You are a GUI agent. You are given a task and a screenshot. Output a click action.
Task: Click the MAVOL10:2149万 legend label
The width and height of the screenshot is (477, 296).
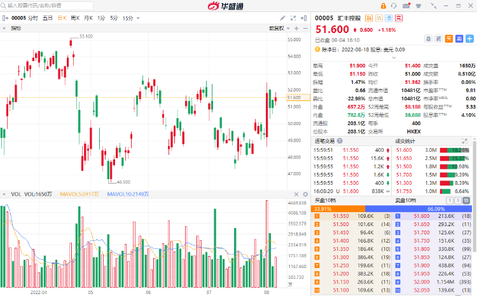(128, 194)
